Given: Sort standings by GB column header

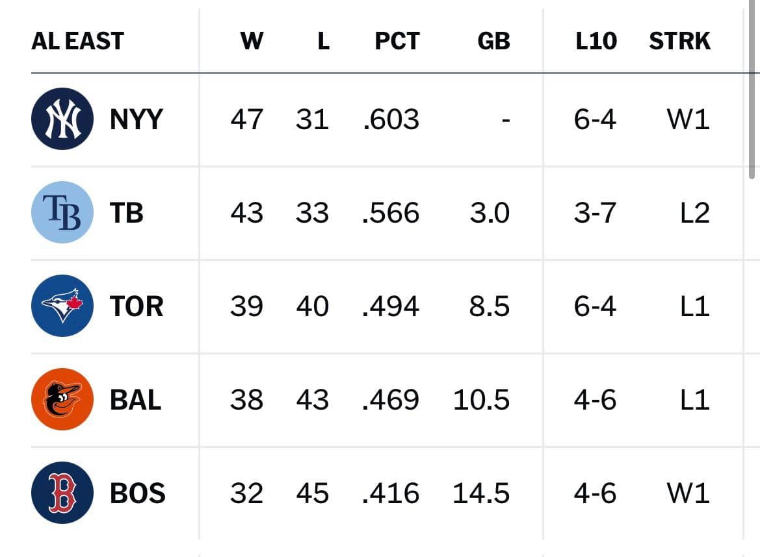Looking at the screenshot, I should 493,41.
